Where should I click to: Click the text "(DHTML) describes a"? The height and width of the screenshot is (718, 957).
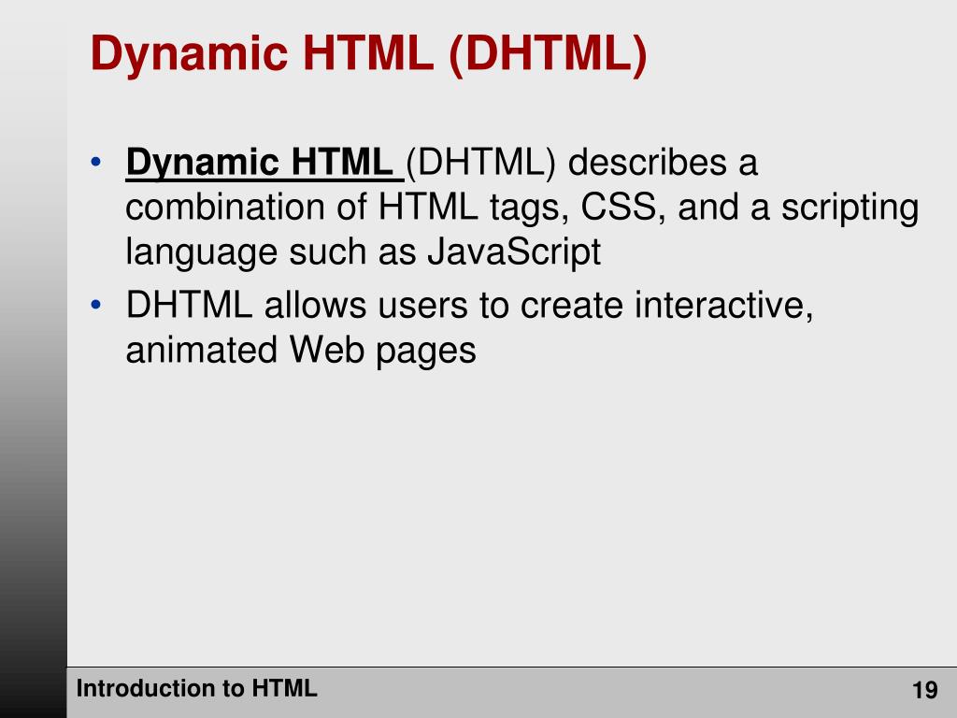pyautogui.click(x=581, y=163)
